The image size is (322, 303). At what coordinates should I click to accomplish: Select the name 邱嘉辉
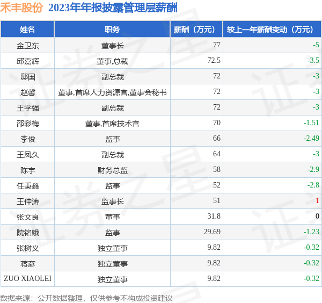(x=28, y=61)
